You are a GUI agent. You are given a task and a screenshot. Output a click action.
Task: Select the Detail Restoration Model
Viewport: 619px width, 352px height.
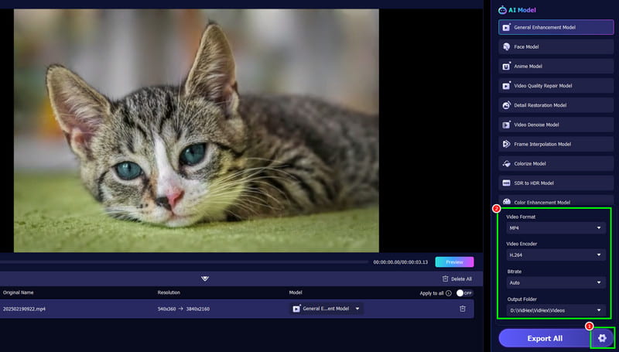(x=556, y=105)
